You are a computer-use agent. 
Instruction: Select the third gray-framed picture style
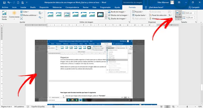67,14
